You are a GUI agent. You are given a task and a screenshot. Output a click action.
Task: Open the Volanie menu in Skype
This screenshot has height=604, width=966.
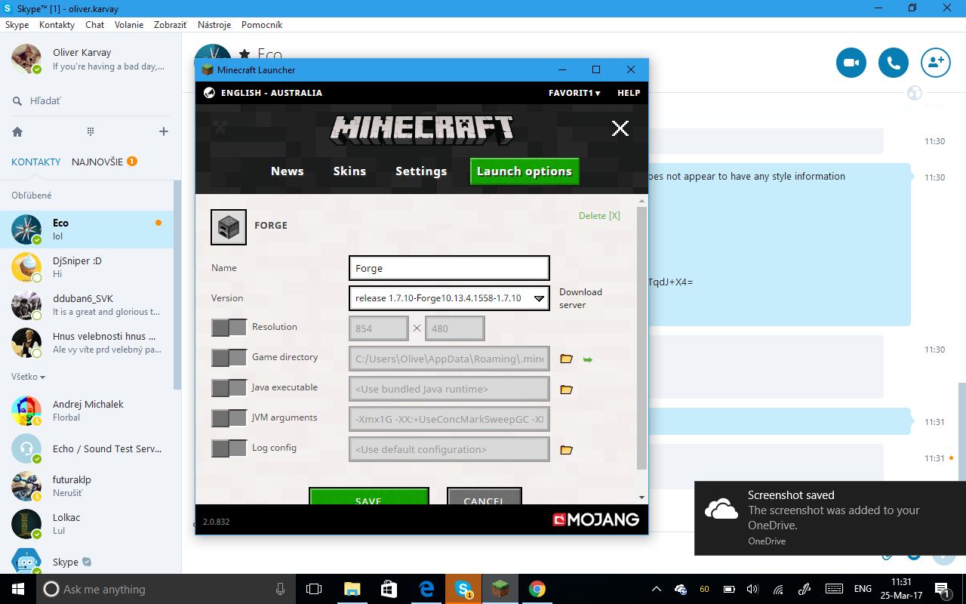tap(129, 25)
